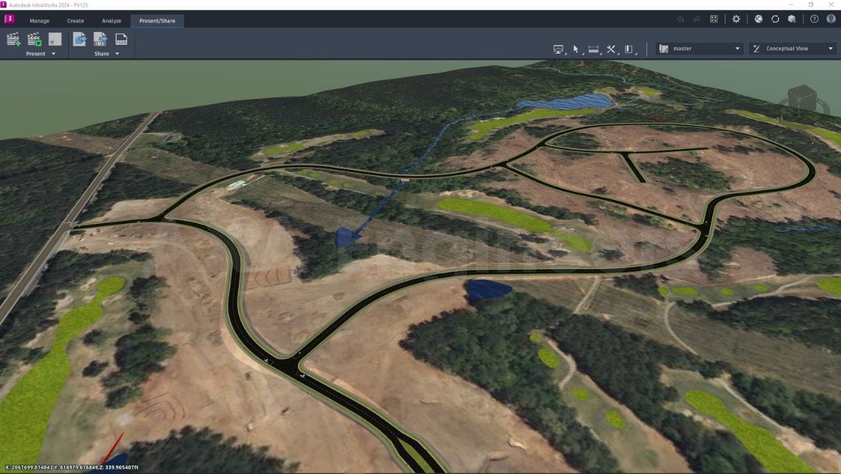The width and height of the screenshot is (841, 474).
Task: Toggle the layout grid icon near the gear
Action: coord(713,19)
